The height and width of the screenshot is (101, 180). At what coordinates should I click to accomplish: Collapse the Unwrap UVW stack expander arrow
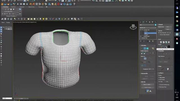pos(143,30)
